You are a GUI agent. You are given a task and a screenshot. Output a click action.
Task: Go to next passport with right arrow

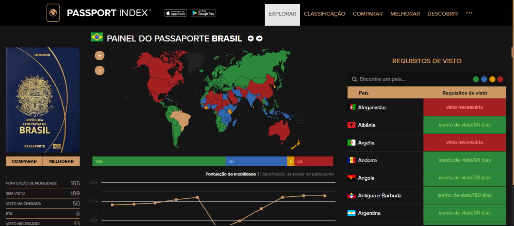(259, 39)
